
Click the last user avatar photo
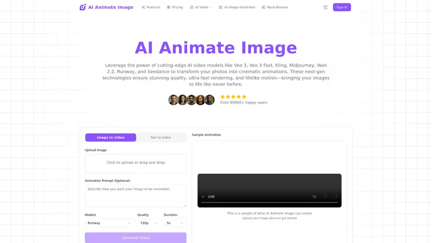[210, 100]
